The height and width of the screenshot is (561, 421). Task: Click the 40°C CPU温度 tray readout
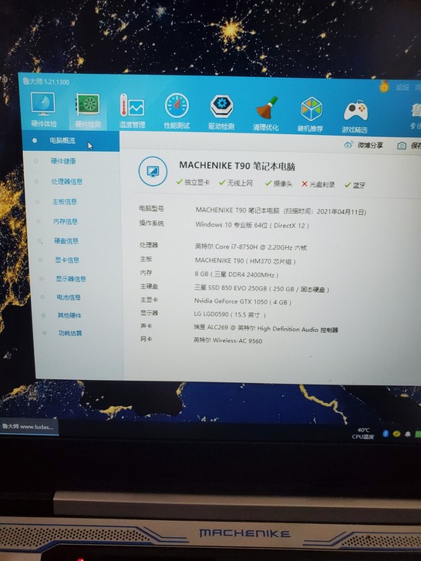(x=363, y=433)
